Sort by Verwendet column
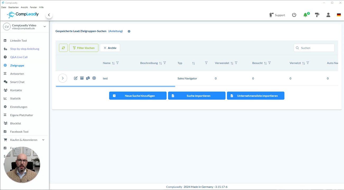Image resolution: width=344 pixels, height=190 pixels. pos(232,63)
